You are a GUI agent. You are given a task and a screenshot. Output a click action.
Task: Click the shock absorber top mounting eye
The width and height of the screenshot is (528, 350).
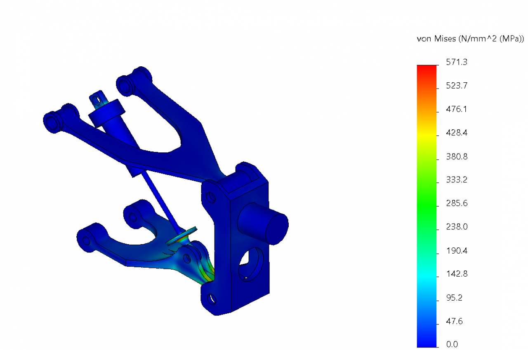[97, 99]
